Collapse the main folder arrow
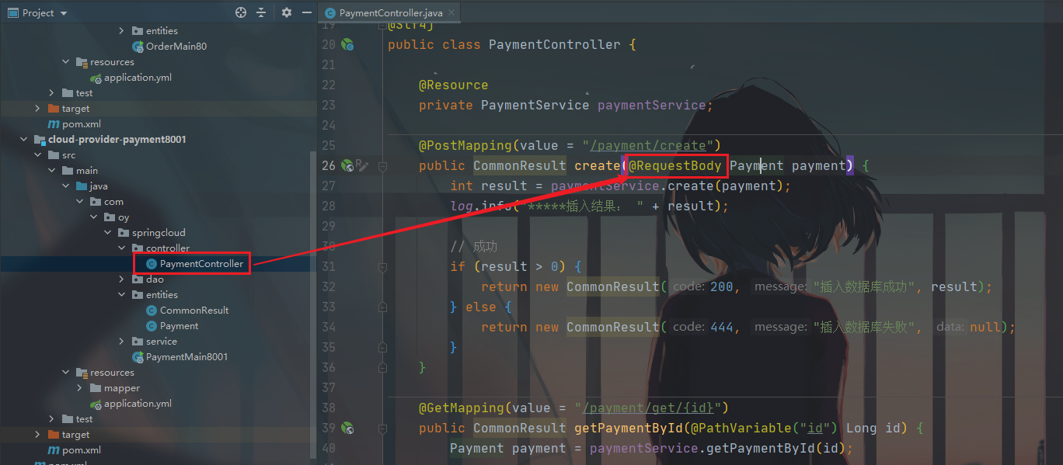The image size is (1063, 465). click(x=51, y=171)
